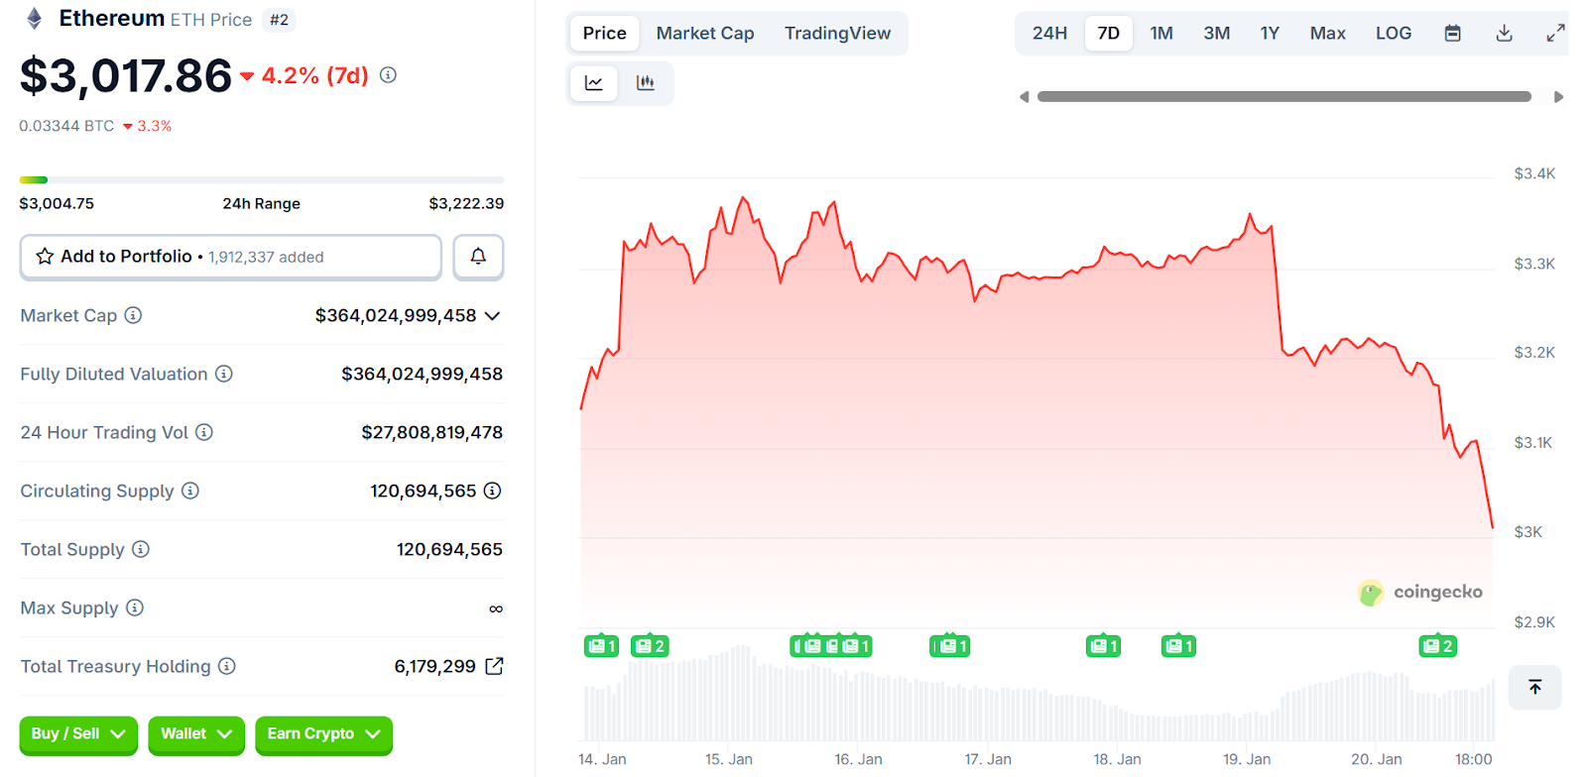The width and height of the screenshot is (1587, 777).
Task: Switch to the TradingView tab
Action: (x=837, y=34)
